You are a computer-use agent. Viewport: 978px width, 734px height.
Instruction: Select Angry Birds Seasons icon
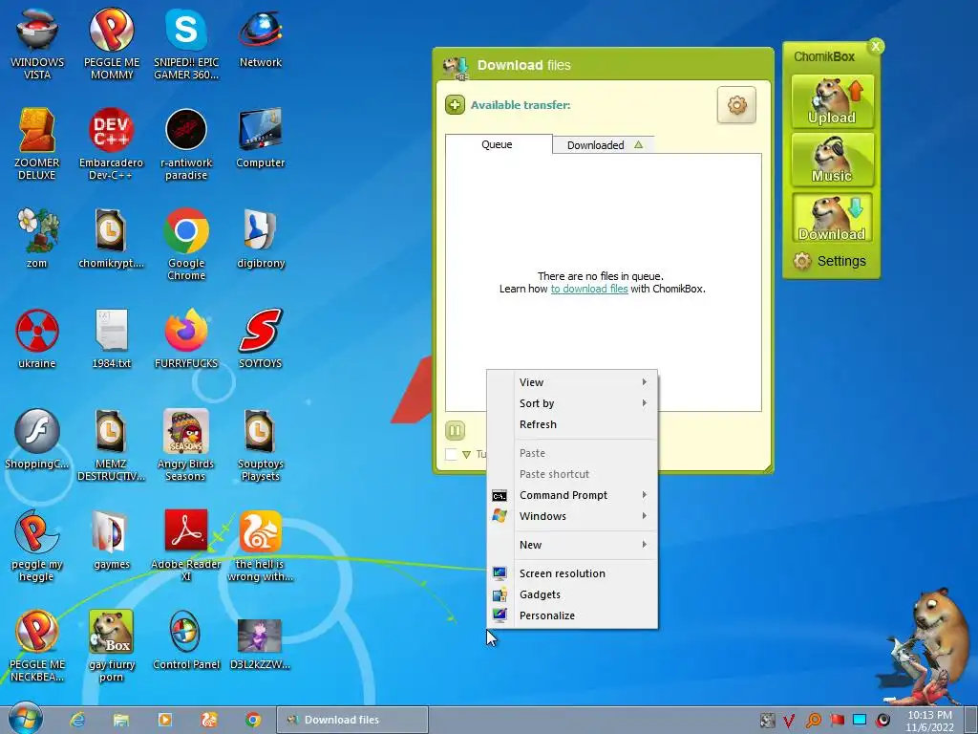click(186, 445)
